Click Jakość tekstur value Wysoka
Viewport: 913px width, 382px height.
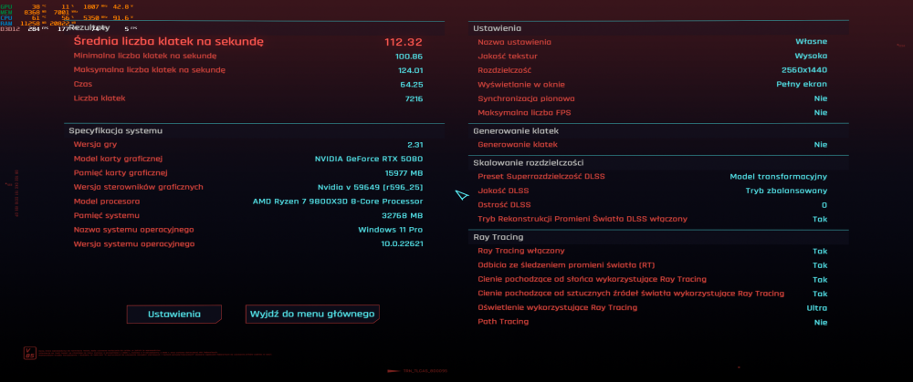pos(811,57)
